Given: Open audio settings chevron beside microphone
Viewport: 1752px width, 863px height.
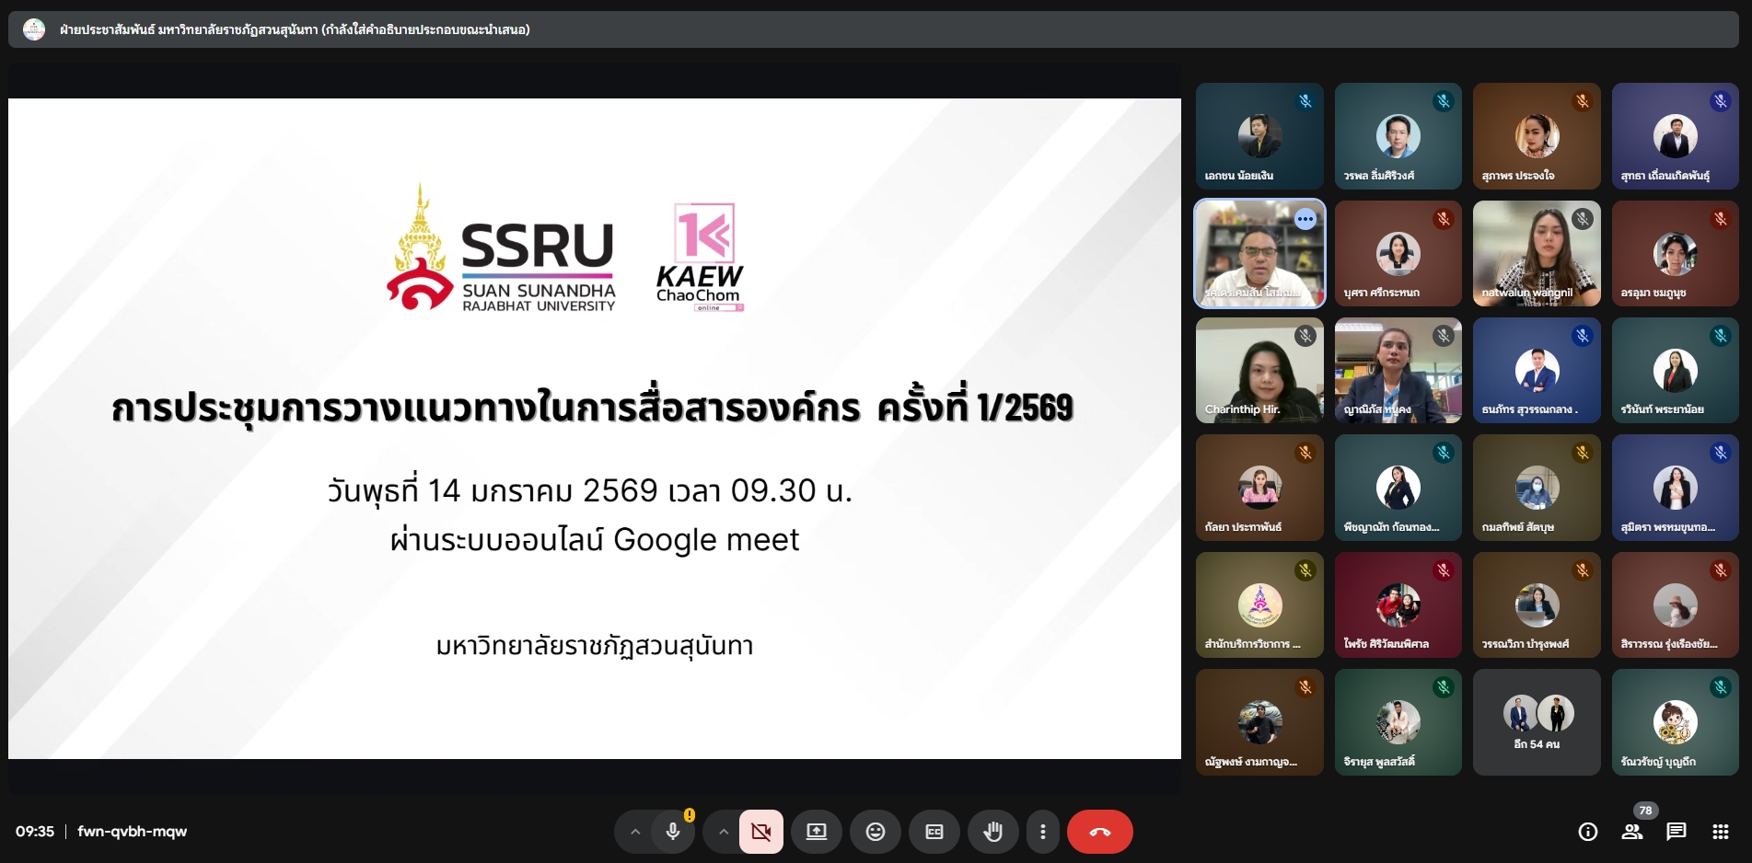Looking at the screenshot, I should 635,832.
